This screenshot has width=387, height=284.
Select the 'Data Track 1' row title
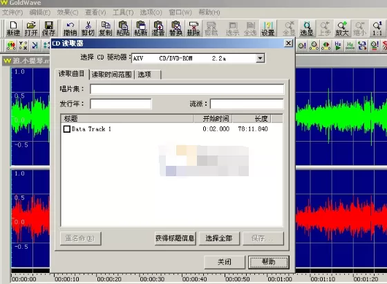(x=91, y=129)
